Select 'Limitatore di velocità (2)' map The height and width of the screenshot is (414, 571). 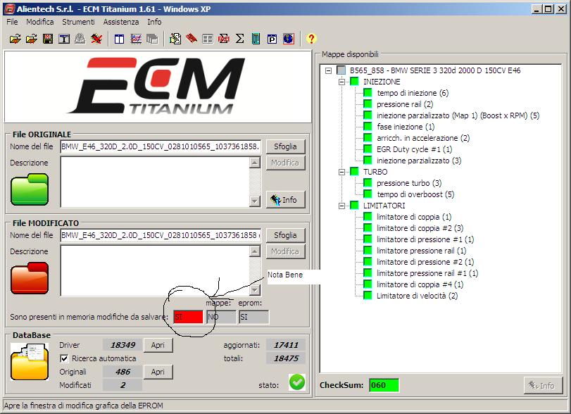click(417, 296)
